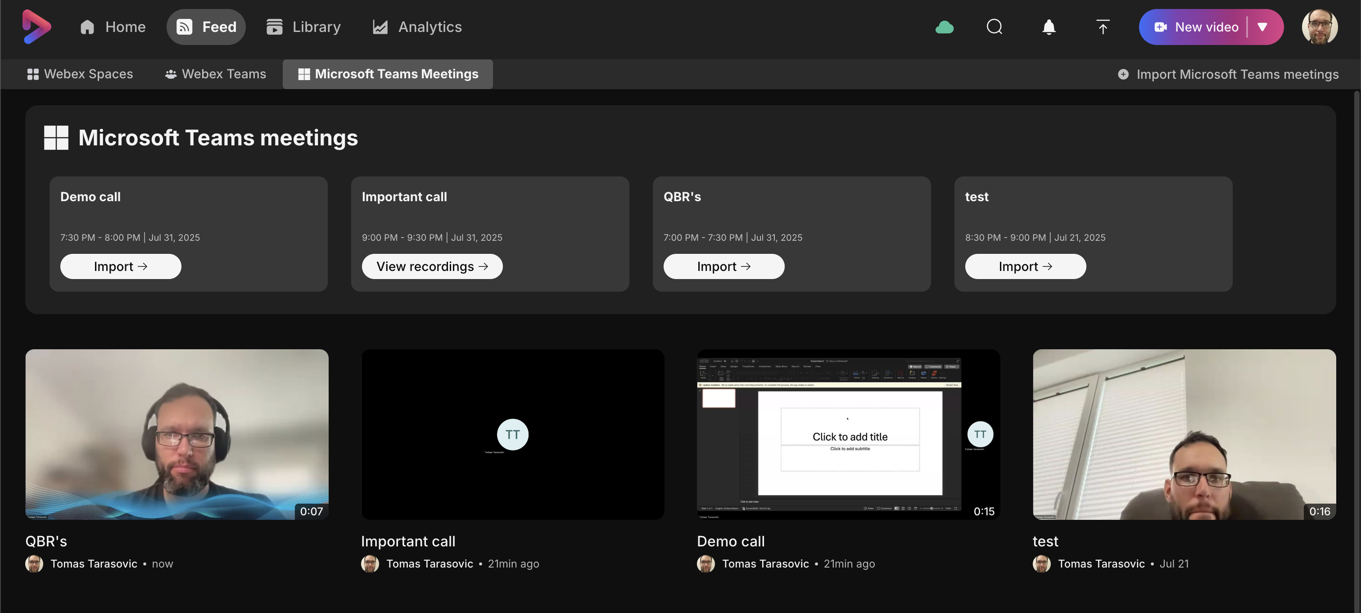Click the Webex Teams people icon
The width and height of the screenshot is (1361, 613).
pos(171,74)
